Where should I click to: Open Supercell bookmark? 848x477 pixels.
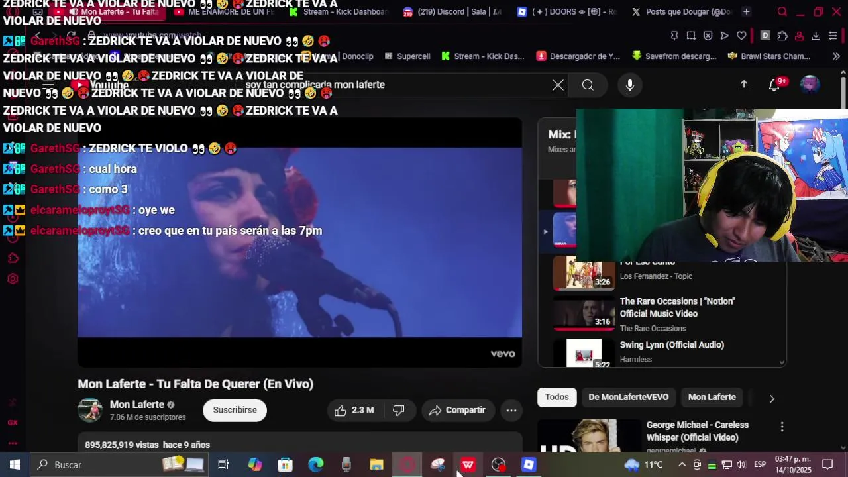[406, 56]
